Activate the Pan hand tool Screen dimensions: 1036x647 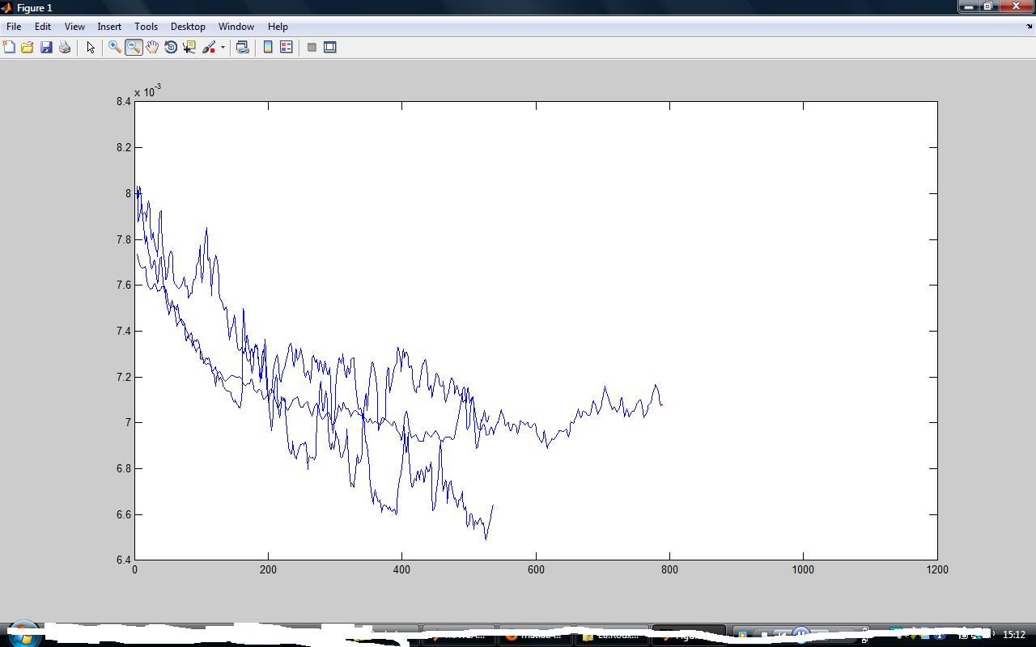pyautogui.click(x=152, y=48)
